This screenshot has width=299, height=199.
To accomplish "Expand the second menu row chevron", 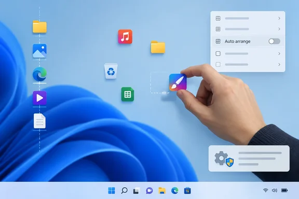I will click(279, 29).
